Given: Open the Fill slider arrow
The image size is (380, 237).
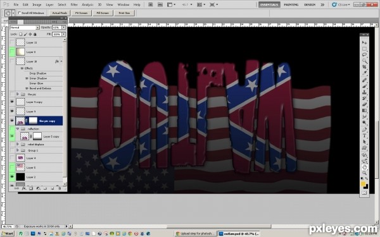Looking at the screenshot, I should pyautogui.click(x=64, y=34).
